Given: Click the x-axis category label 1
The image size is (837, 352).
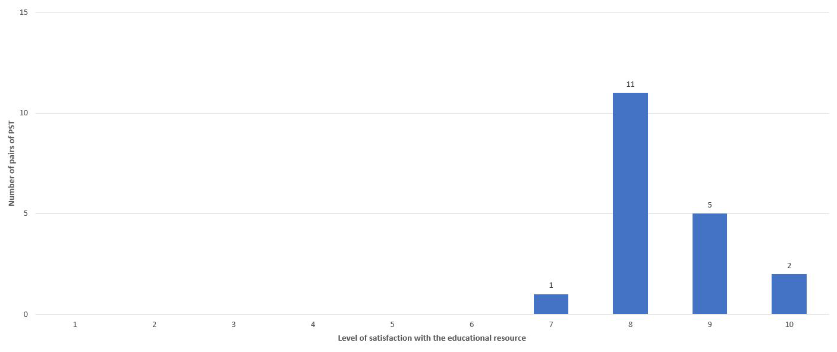Looking at the screenshot, I should [75, 325].
